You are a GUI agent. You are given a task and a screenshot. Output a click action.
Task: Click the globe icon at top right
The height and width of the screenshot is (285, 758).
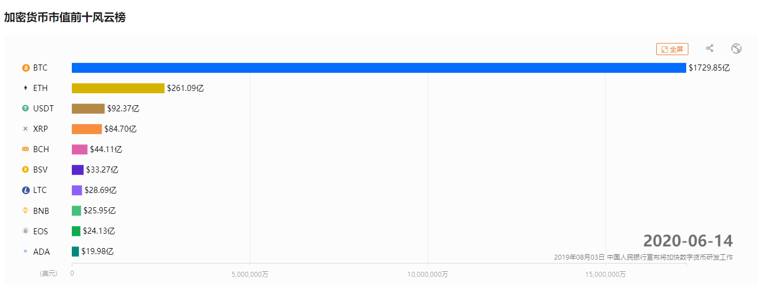736,49
